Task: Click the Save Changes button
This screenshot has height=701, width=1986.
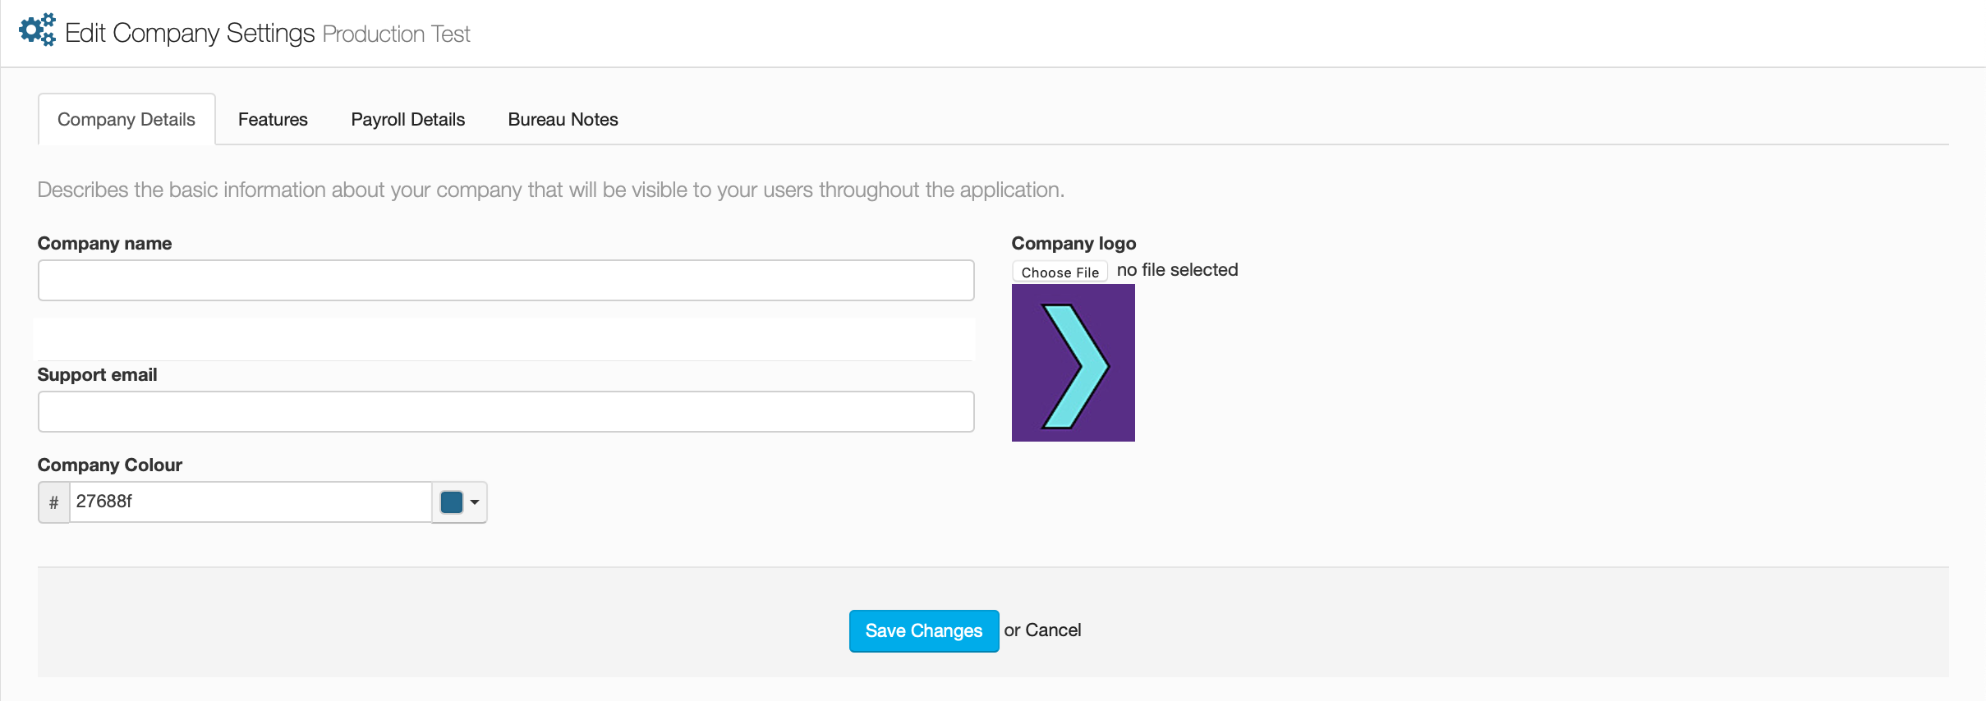Action: pyautogui.click(x=923, y=631)
